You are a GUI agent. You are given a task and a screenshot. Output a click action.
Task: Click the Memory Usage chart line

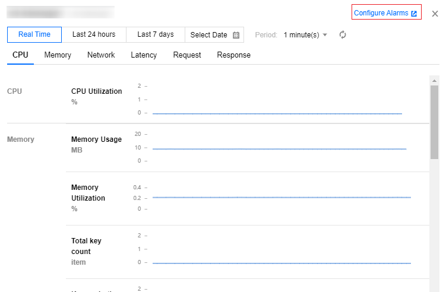[279, 149]
